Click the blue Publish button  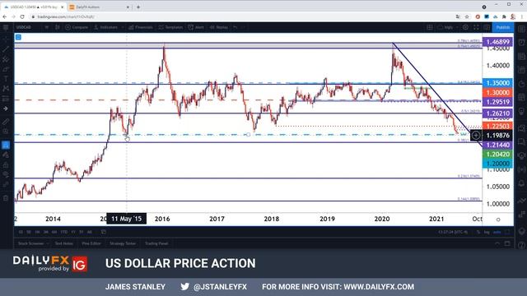(x=503, y=27)
